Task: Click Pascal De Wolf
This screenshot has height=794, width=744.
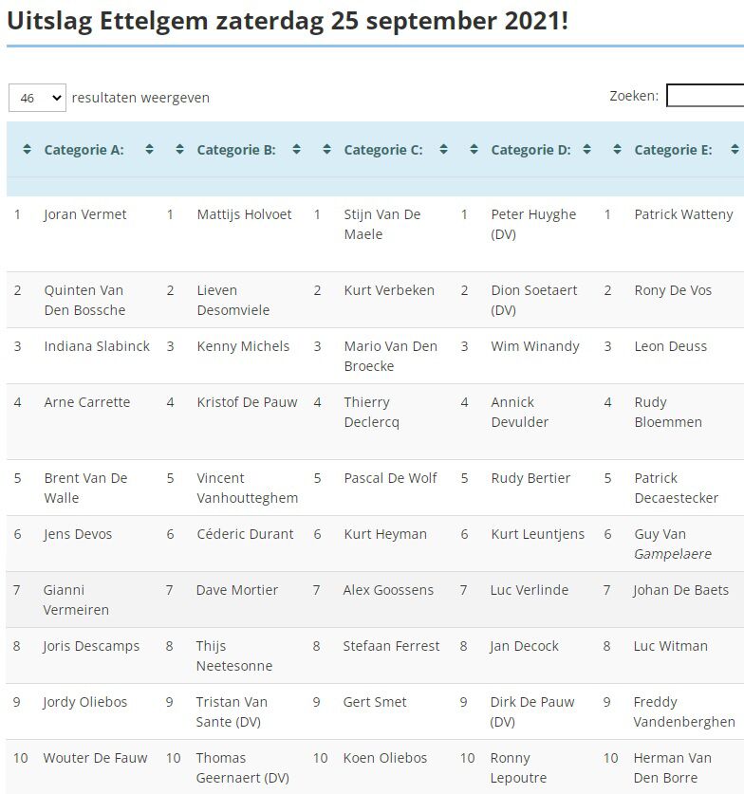Action: tap(390, 478)
